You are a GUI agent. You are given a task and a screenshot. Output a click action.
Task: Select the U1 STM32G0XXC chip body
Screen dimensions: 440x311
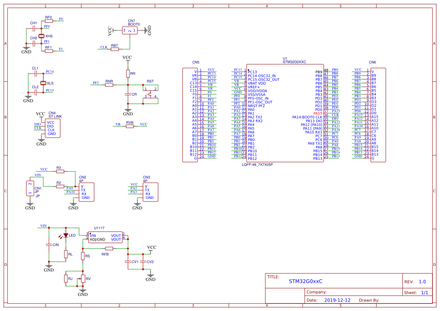[285, 113]
